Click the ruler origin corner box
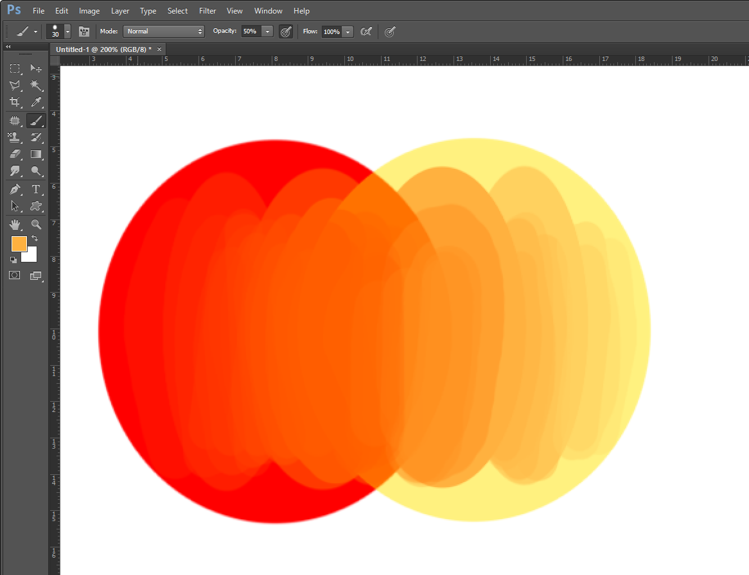 pos(55,60)
